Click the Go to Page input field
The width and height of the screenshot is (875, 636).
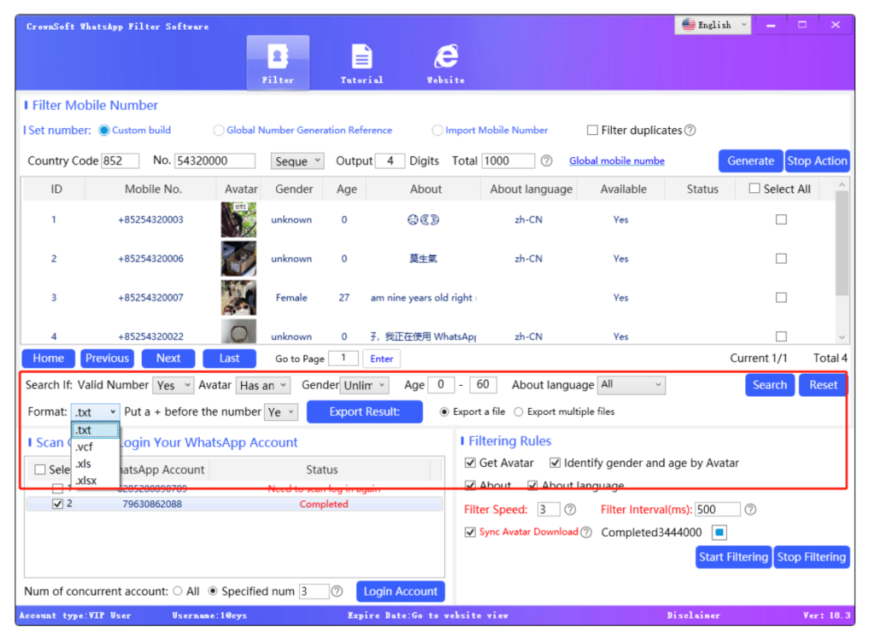pyautogui.click(x=344, y=359)
